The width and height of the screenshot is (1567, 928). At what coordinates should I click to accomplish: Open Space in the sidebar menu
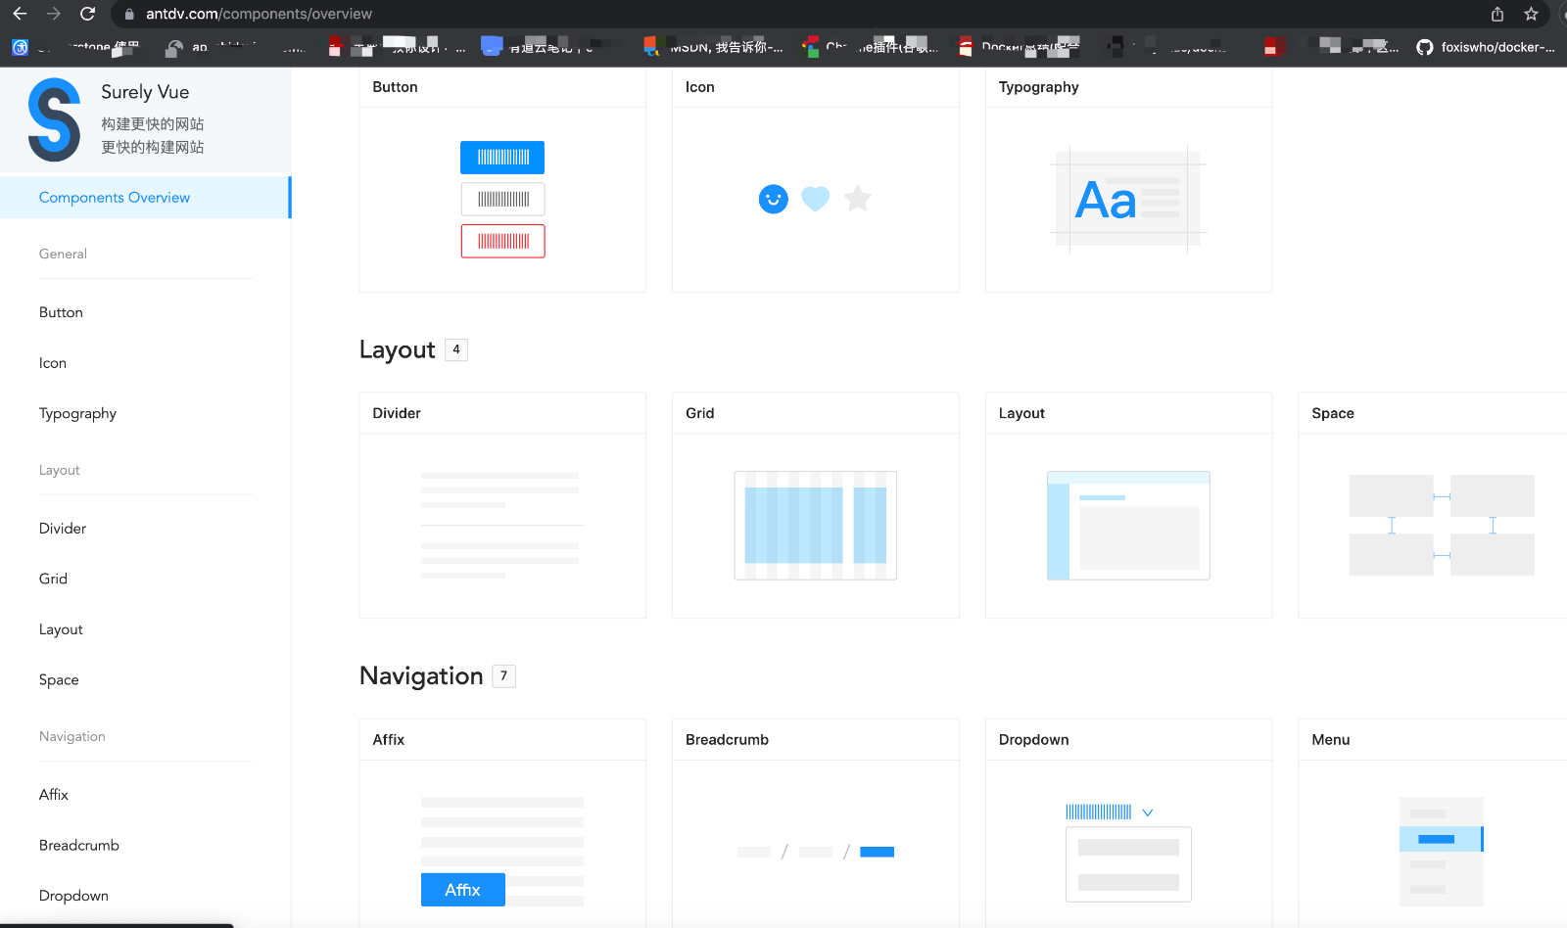(x=59, y=680)
